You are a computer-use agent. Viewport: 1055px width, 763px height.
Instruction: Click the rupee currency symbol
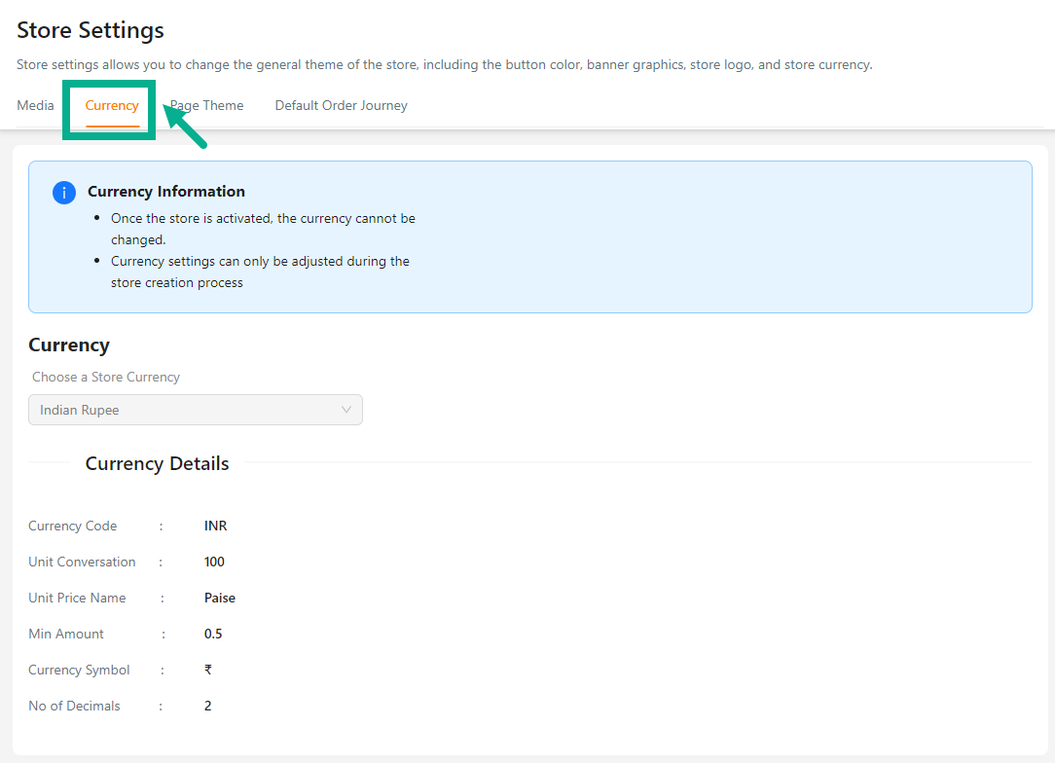pyautogui.click(x=208, y=670)
